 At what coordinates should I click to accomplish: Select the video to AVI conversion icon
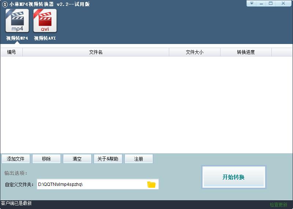45,21
